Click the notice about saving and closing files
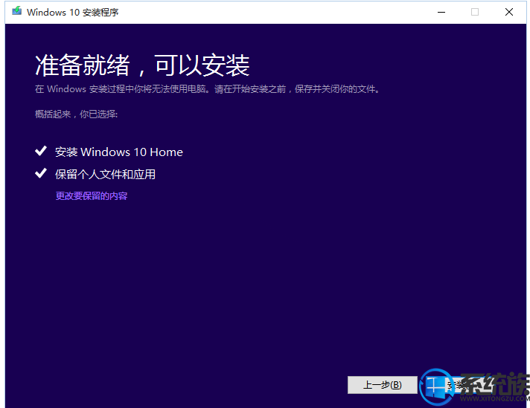530x408 pixels. pos(208,89)
